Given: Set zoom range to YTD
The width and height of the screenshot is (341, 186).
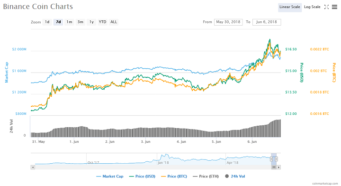Looking at the screenshot, I should (x=102, y=22).
